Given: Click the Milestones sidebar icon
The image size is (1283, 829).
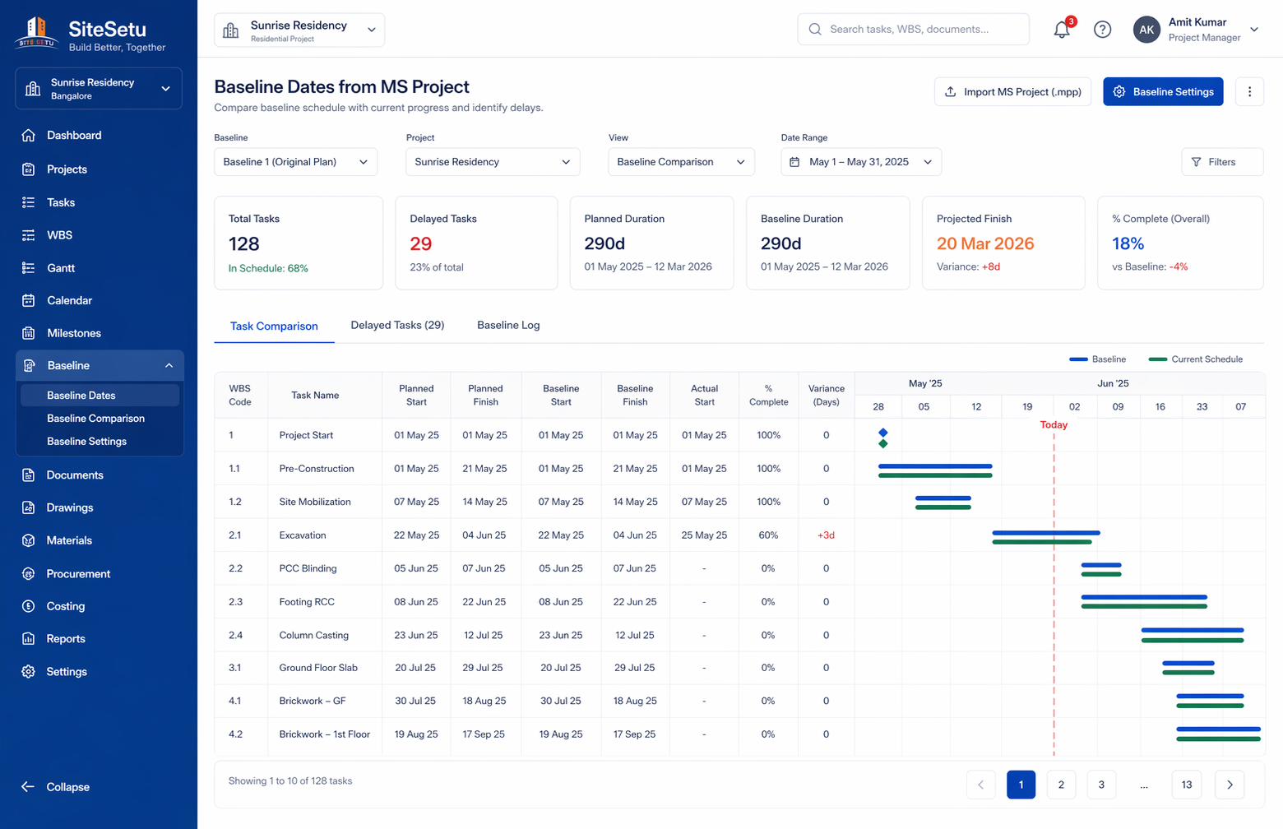Looking at the screenshot, I should (29, 333).
